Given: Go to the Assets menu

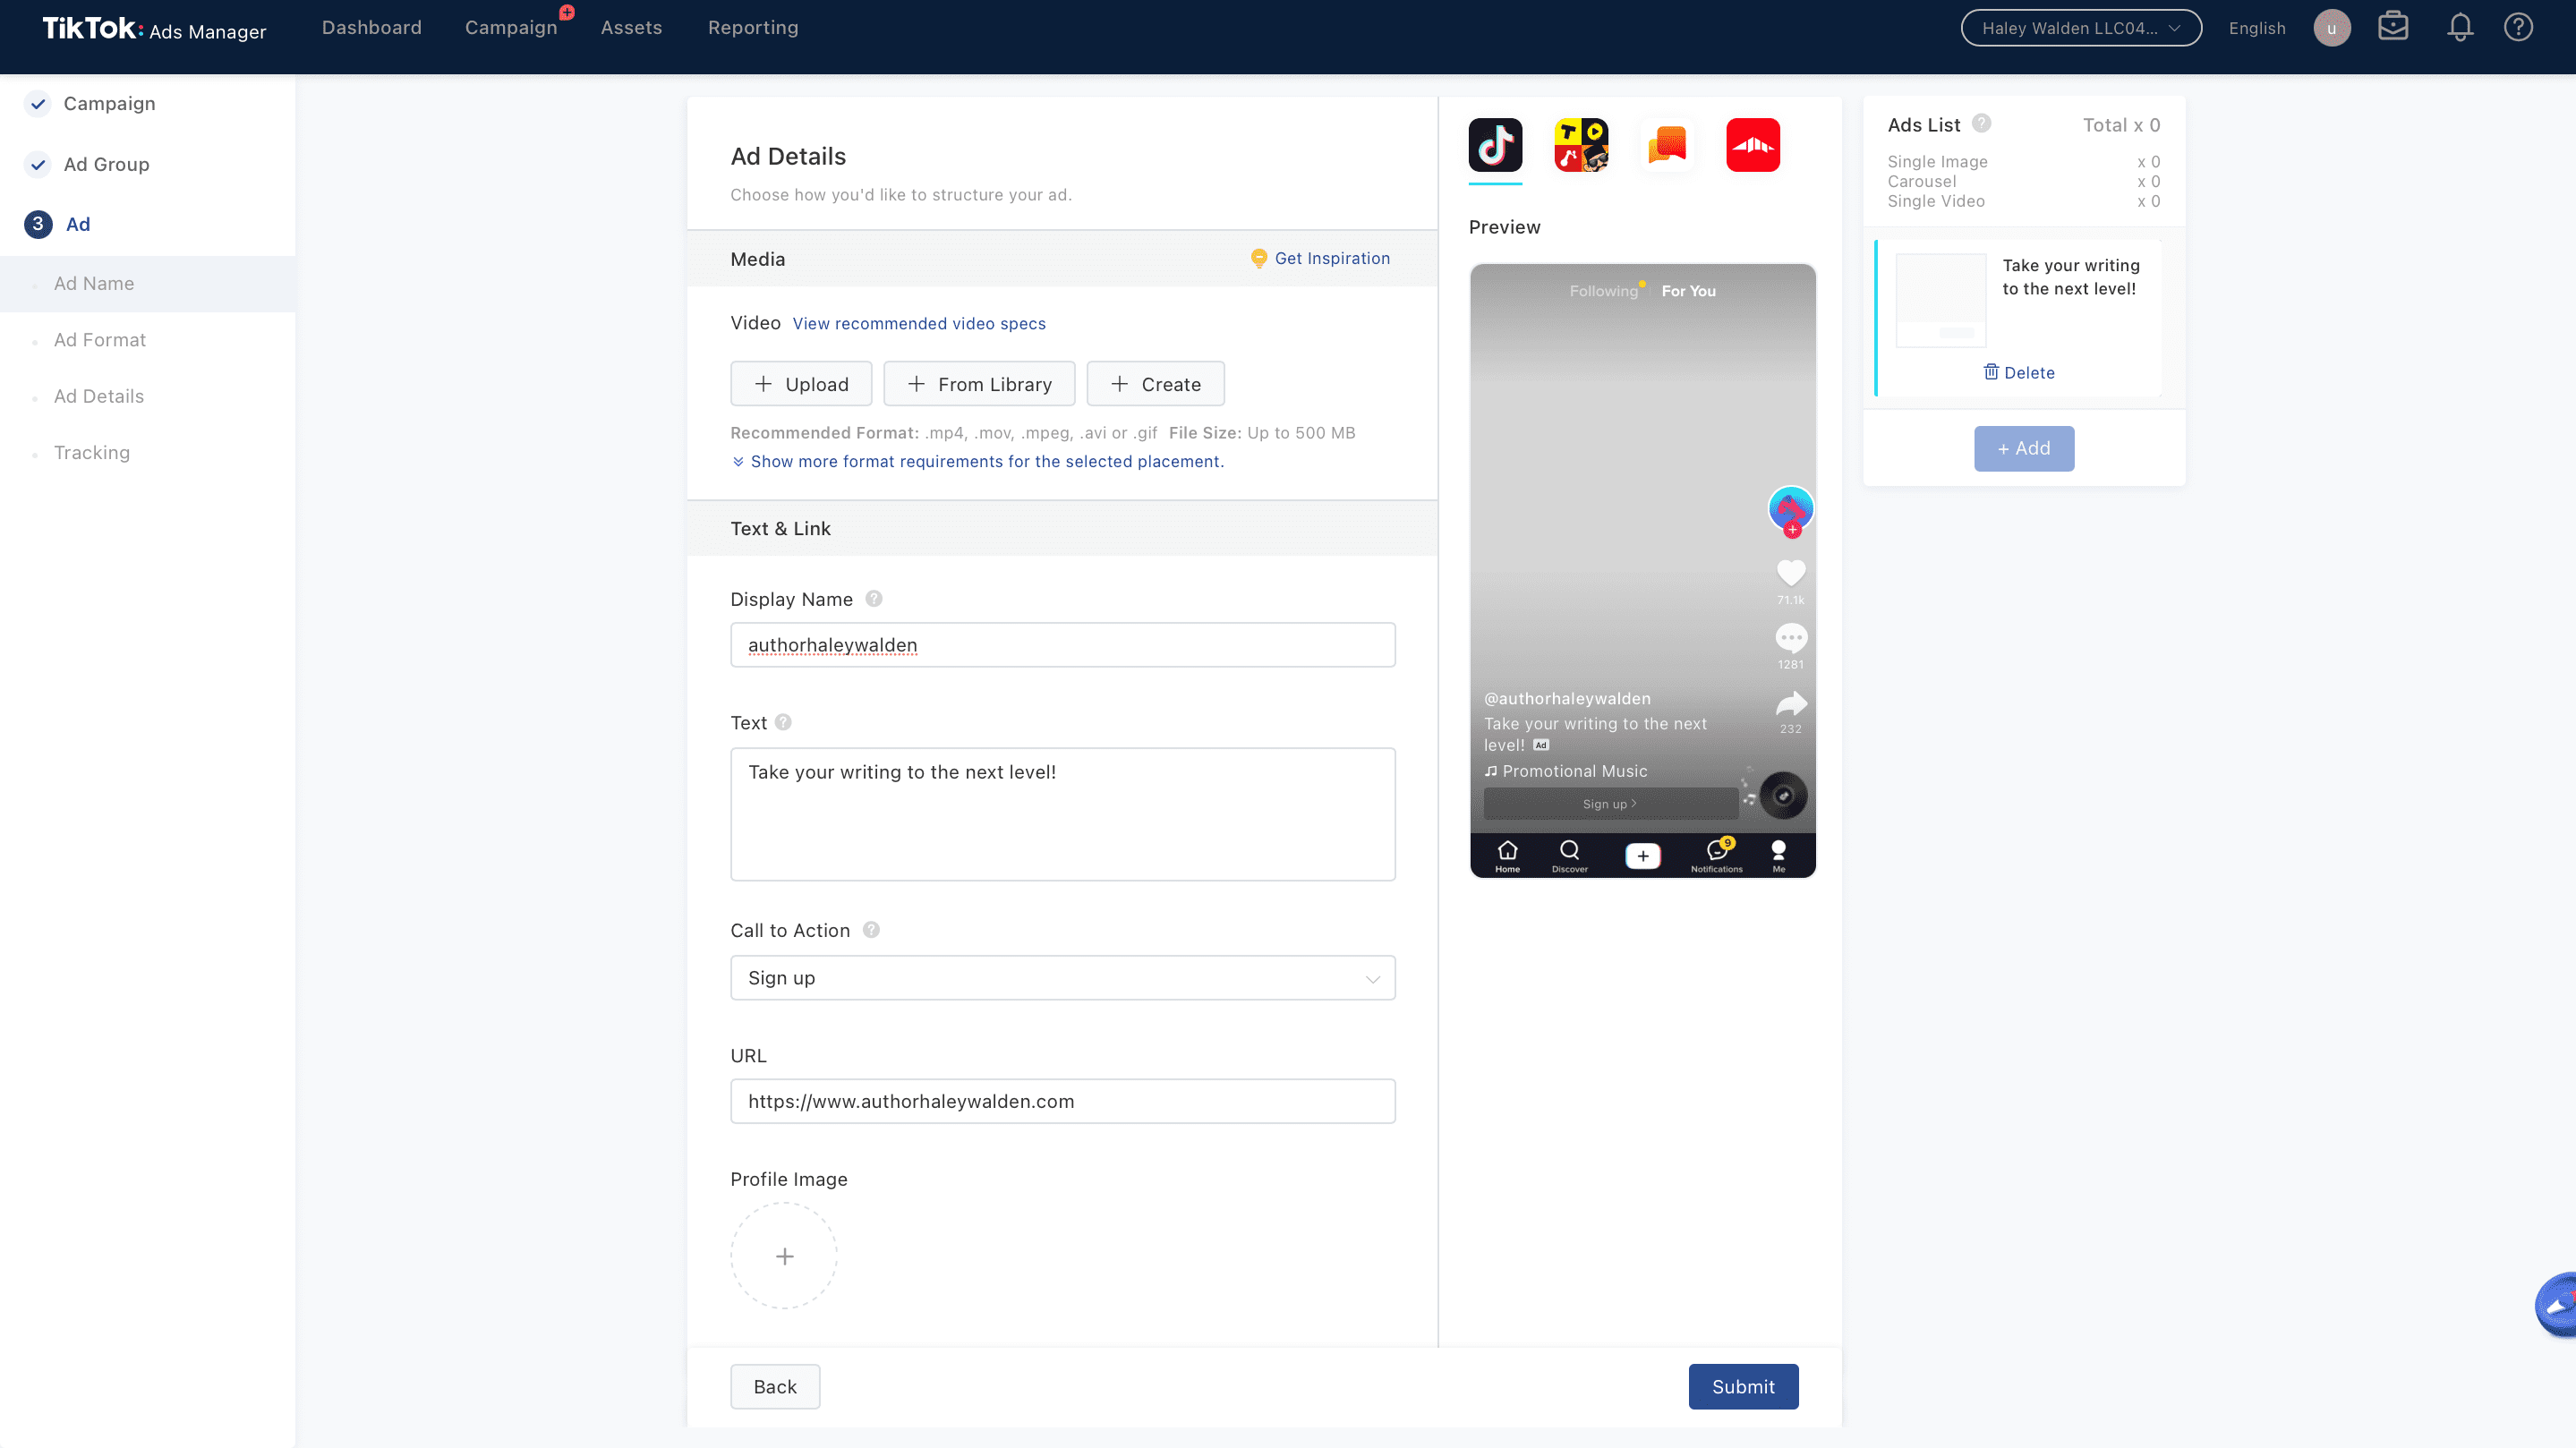Looking at the screenshot, I should click(631, 28).
